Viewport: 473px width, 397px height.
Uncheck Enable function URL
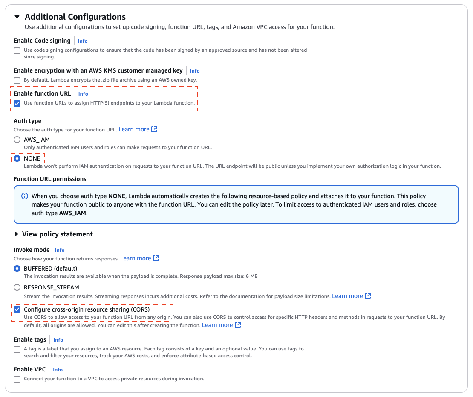(17, 103)
